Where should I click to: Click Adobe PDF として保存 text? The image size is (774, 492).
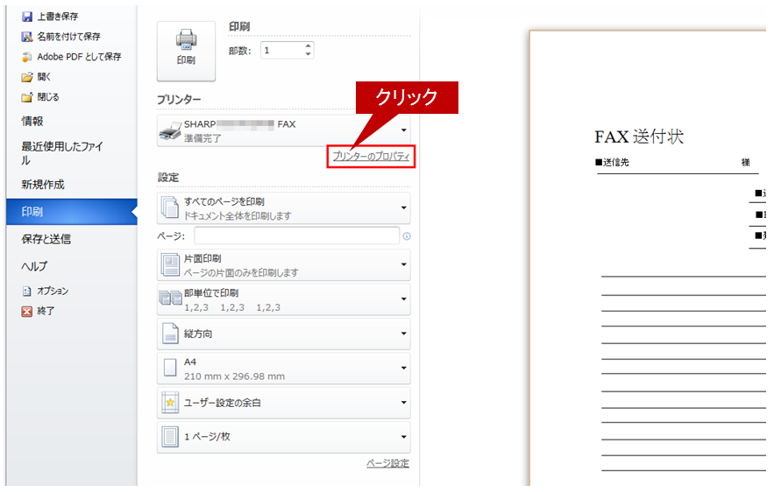79,57
